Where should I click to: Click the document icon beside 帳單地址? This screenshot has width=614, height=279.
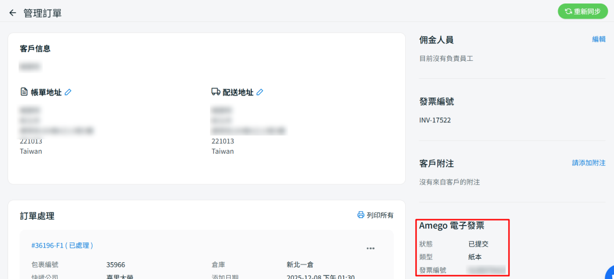click(x=24, y=92)
